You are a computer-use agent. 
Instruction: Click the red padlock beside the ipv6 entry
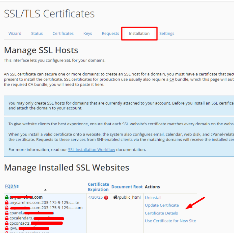pos(7,228)
